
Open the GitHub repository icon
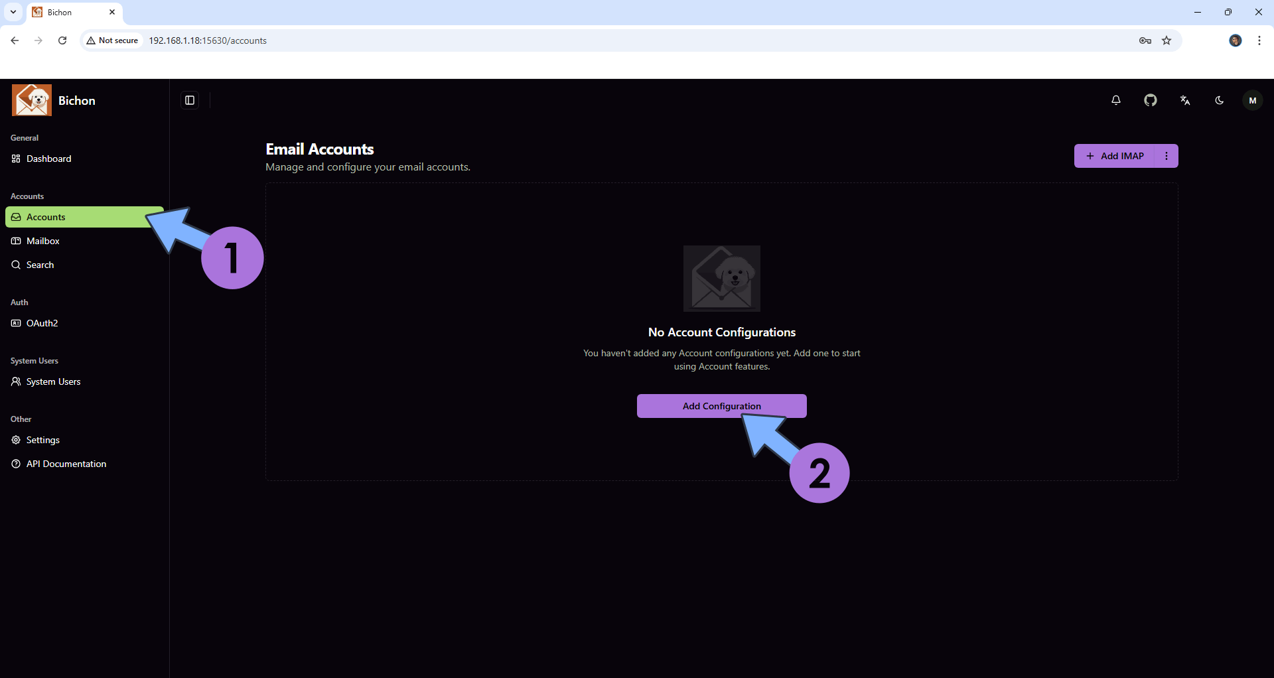tap(1151, 100)
